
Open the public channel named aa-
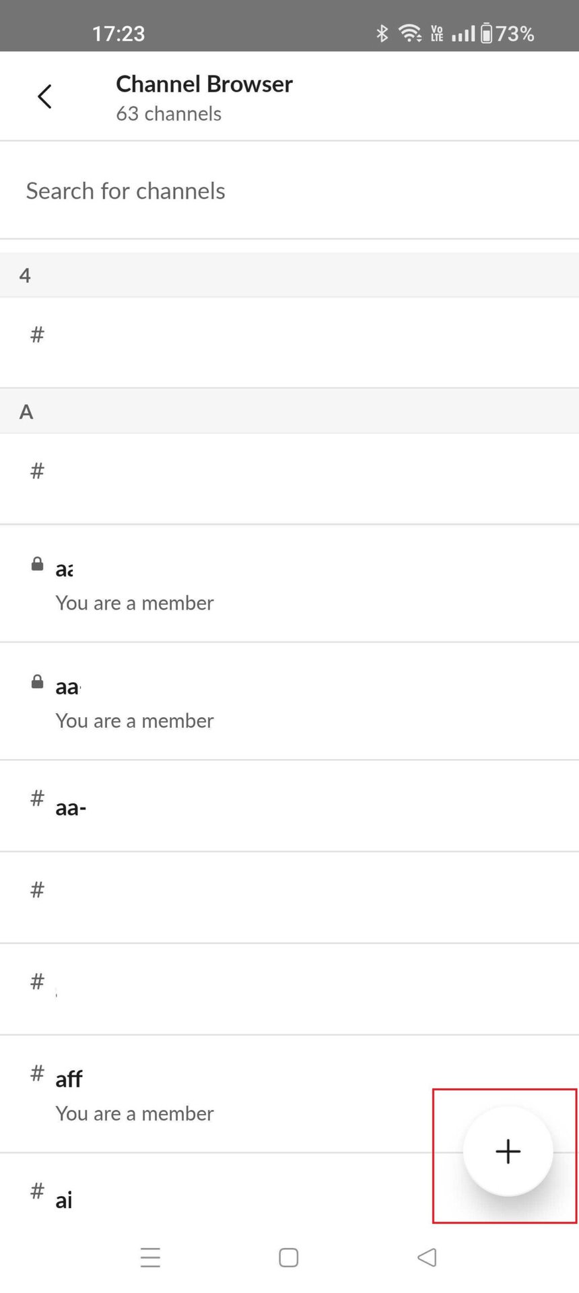click(289, 806)
